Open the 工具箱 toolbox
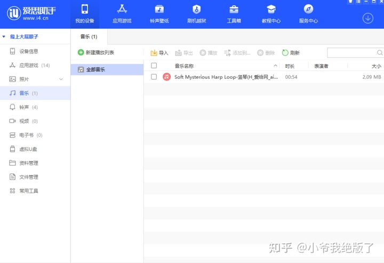 tap(234, 14)
